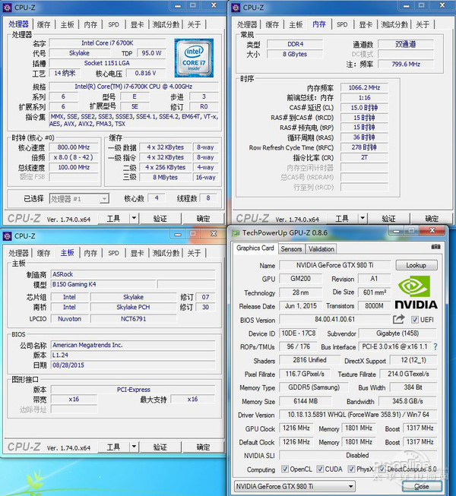This screenshot has height=496, width=456.
Task: Switch to 缓存 tab in processor window
Action: point(43,24)
